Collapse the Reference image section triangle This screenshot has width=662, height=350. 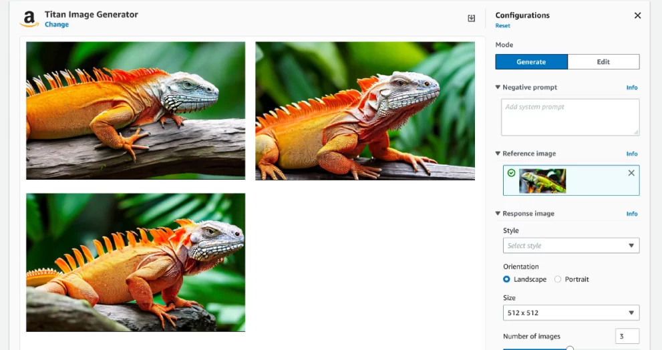click(x=498, y=154)
